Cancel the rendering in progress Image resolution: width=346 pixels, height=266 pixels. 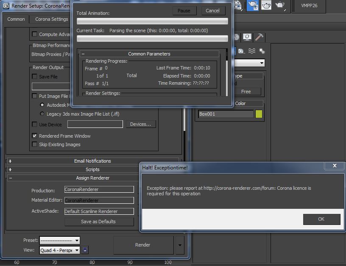coord(212,11)
